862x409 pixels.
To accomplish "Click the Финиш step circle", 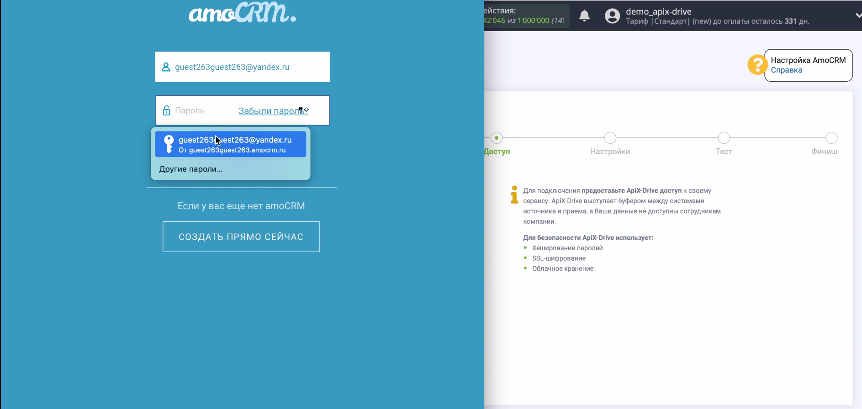I will click(x=831, y=138).
